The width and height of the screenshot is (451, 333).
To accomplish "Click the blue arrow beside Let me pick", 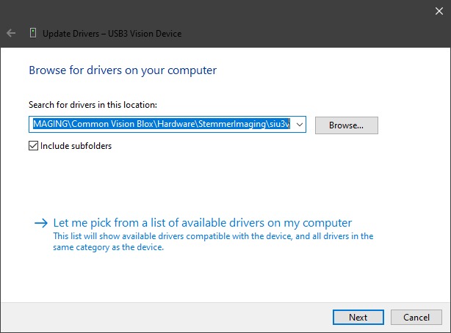I will 40,223.
